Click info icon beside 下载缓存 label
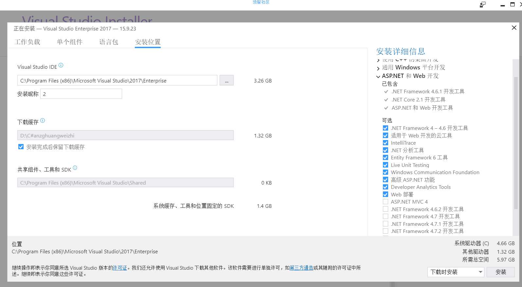The image size is (522, 287). click(43, 120)
